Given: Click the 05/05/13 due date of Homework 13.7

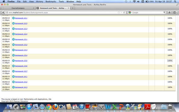Looking at the screenshot, I should (x=6, y=71).
